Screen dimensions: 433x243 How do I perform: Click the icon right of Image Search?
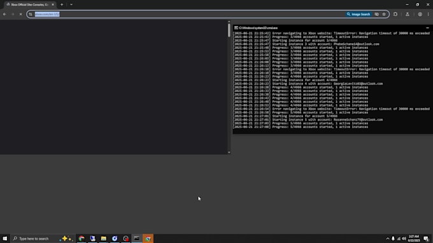377,14
